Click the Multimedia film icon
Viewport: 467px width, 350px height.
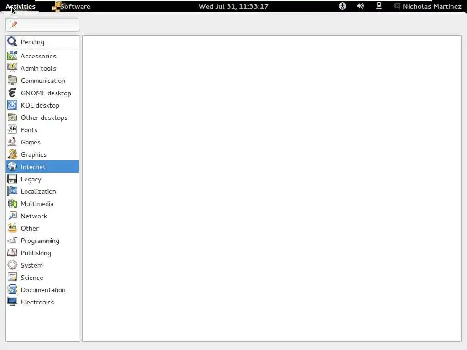12,204
